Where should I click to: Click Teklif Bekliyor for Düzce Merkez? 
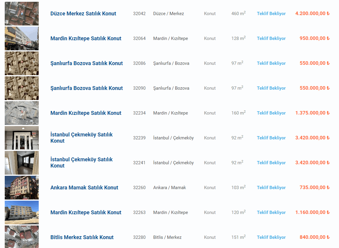[x=271, y=14]
